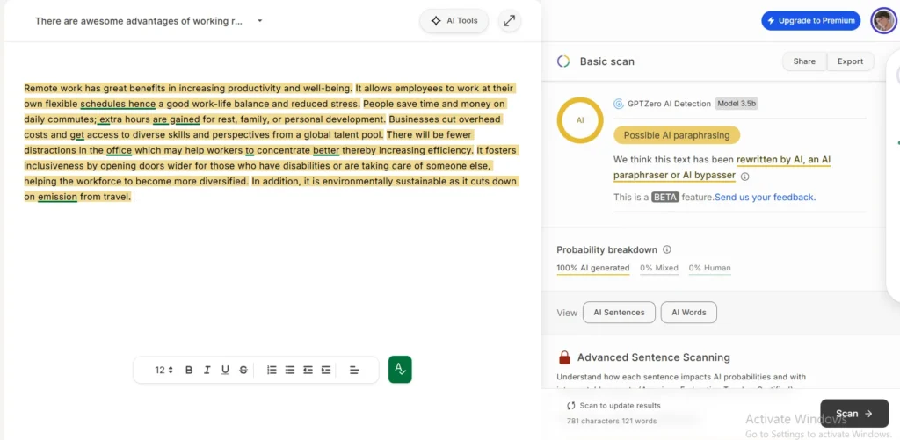The image size is (900, 440).
Task: Open the document title dropdown arrow
Action: pyautogui.click(x=259, y=21)
